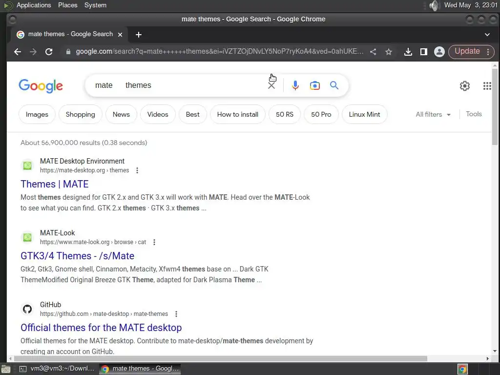Open the System menu

[x=95, y=5]
